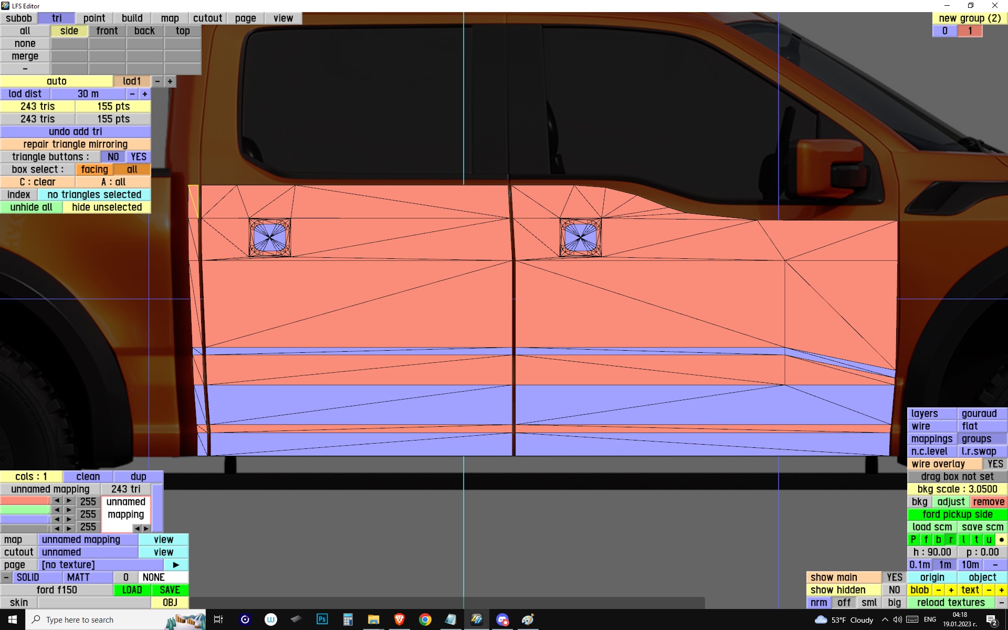Click the blob plus button
The image size is (1008, 630).
point(951,590)
